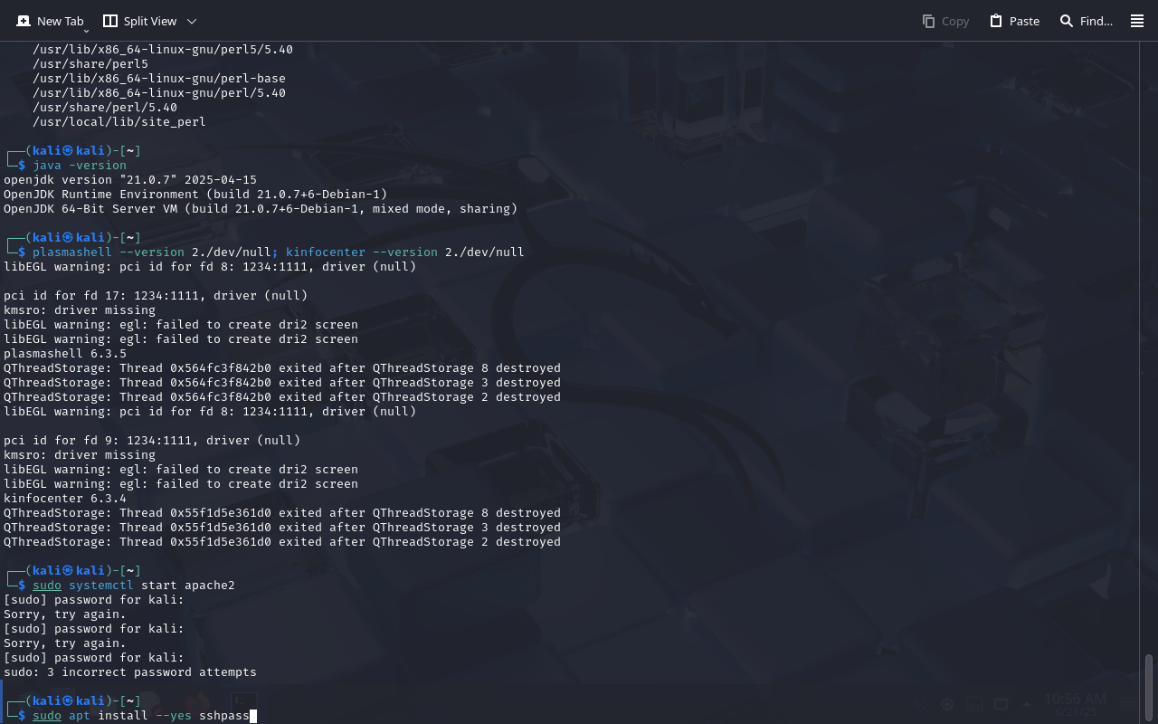Paste clipboard contents with Paste button
The height and width of the screenshot is (724, 1158).
pyautogui.click(x=1014, y=21)
